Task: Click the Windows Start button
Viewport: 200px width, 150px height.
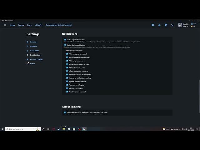Action: tap(2, 129)
